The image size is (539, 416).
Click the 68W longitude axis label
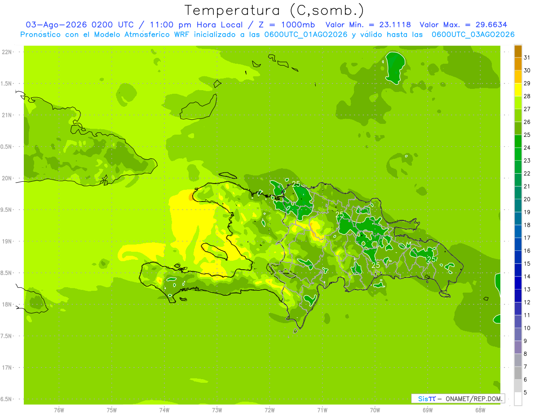(480, 410)
